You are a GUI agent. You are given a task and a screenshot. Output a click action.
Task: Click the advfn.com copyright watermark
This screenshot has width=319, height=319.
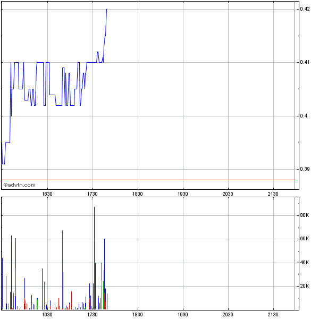[x=20, y=185]
